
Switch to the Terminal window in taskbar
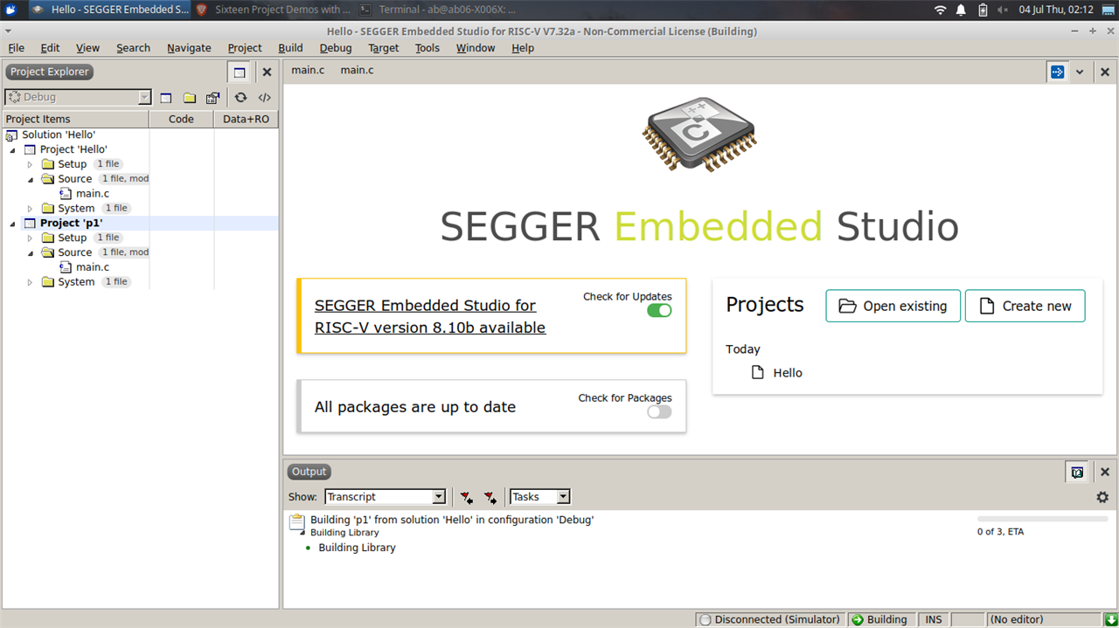pos(439,10)
